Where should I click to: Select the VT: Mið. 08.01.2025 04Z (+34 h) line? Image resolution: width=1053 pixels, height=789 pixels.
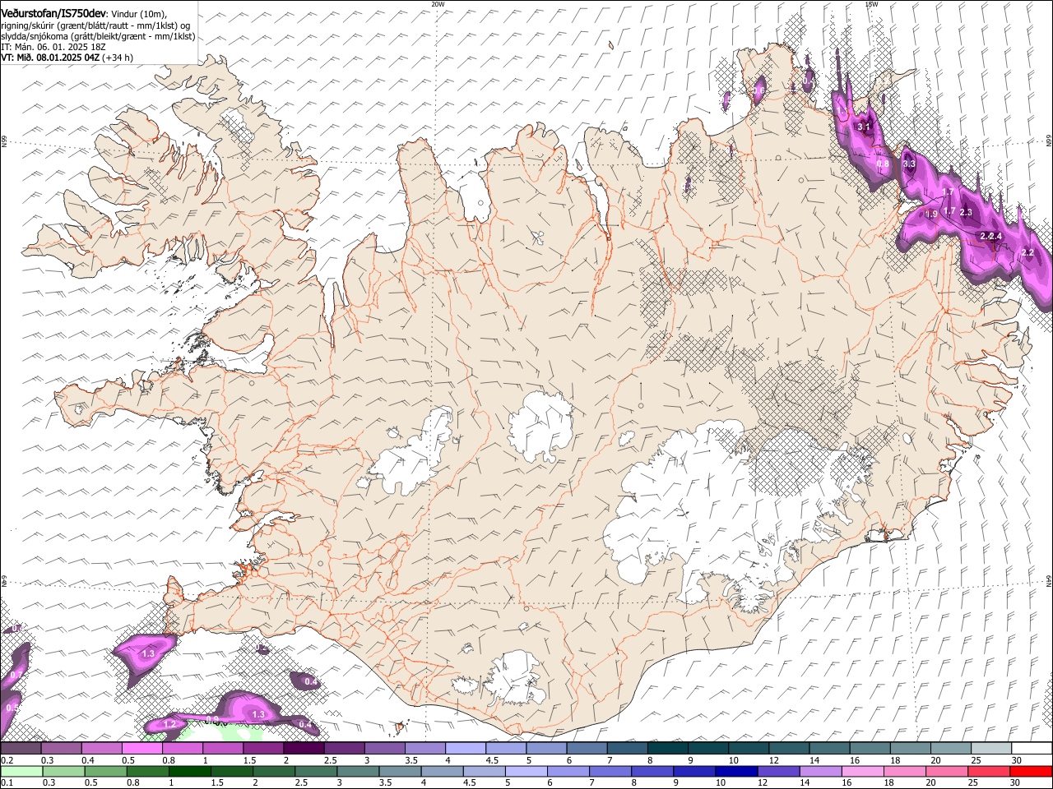(67, 58)
